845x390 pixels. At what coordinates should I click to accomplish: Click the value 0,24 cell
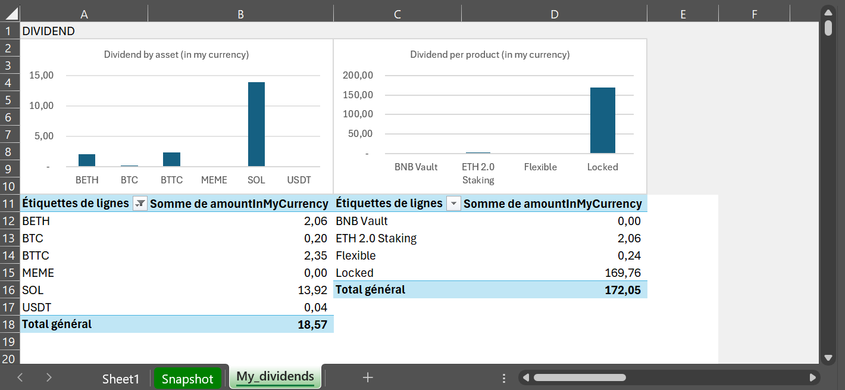click(554, 255)
